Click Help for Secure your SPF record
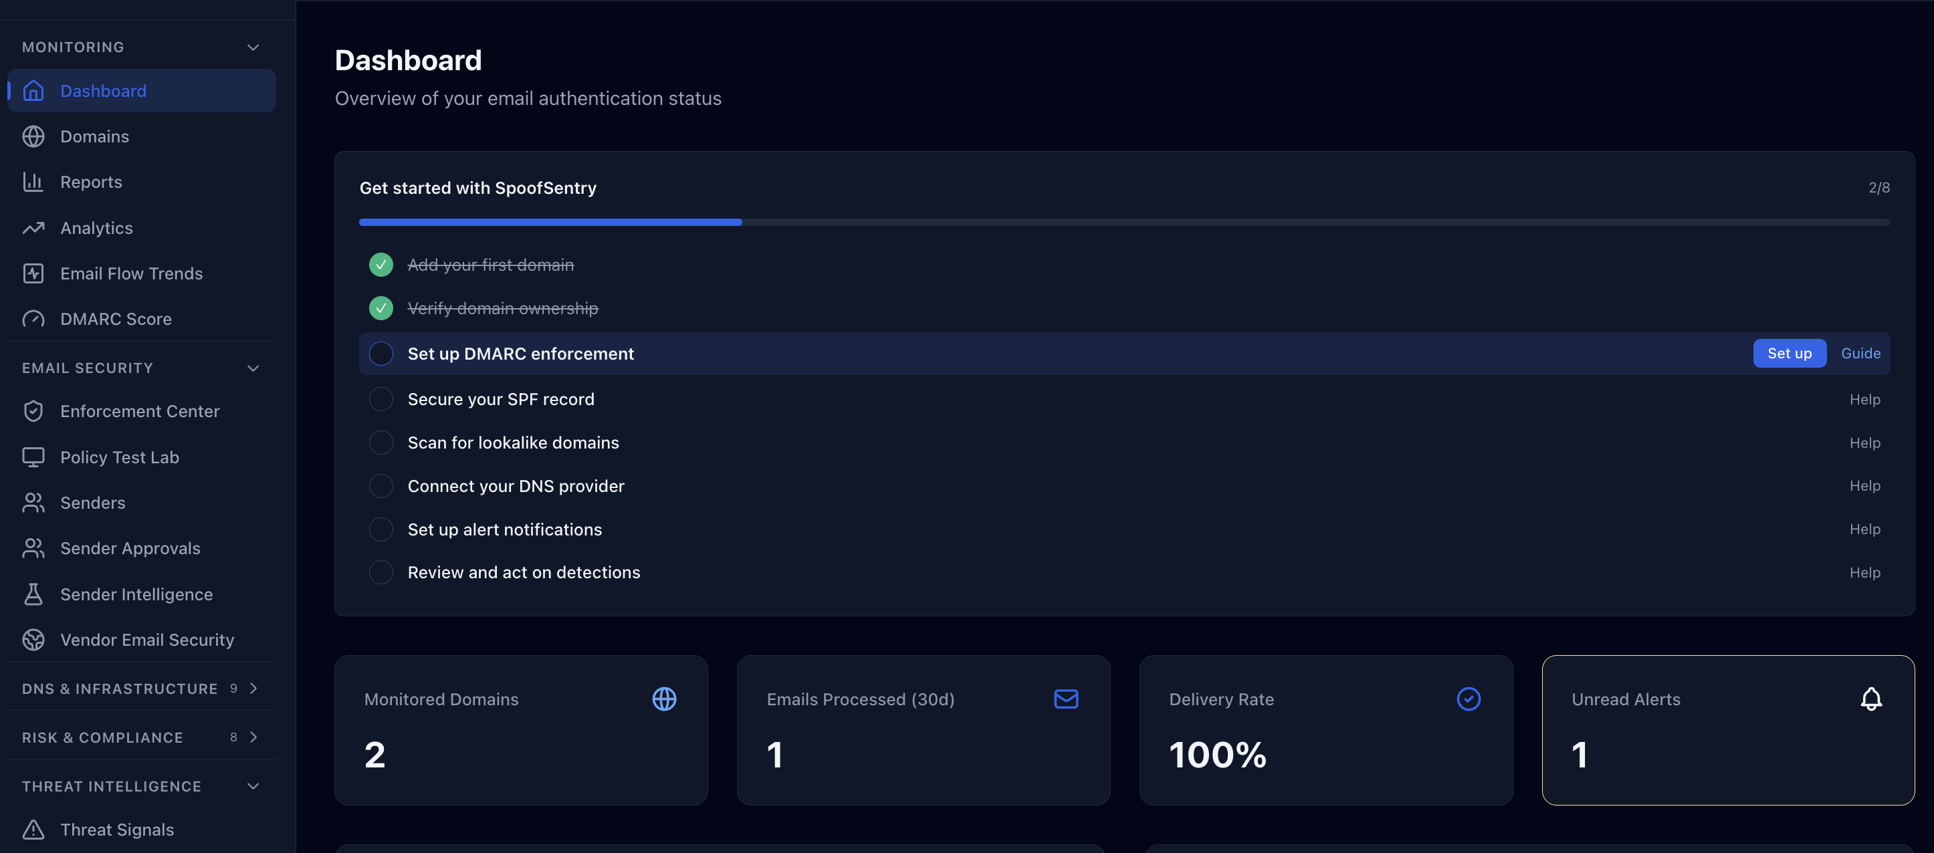This screenshot has height=853, width=1934. [x=1865, y=399]
